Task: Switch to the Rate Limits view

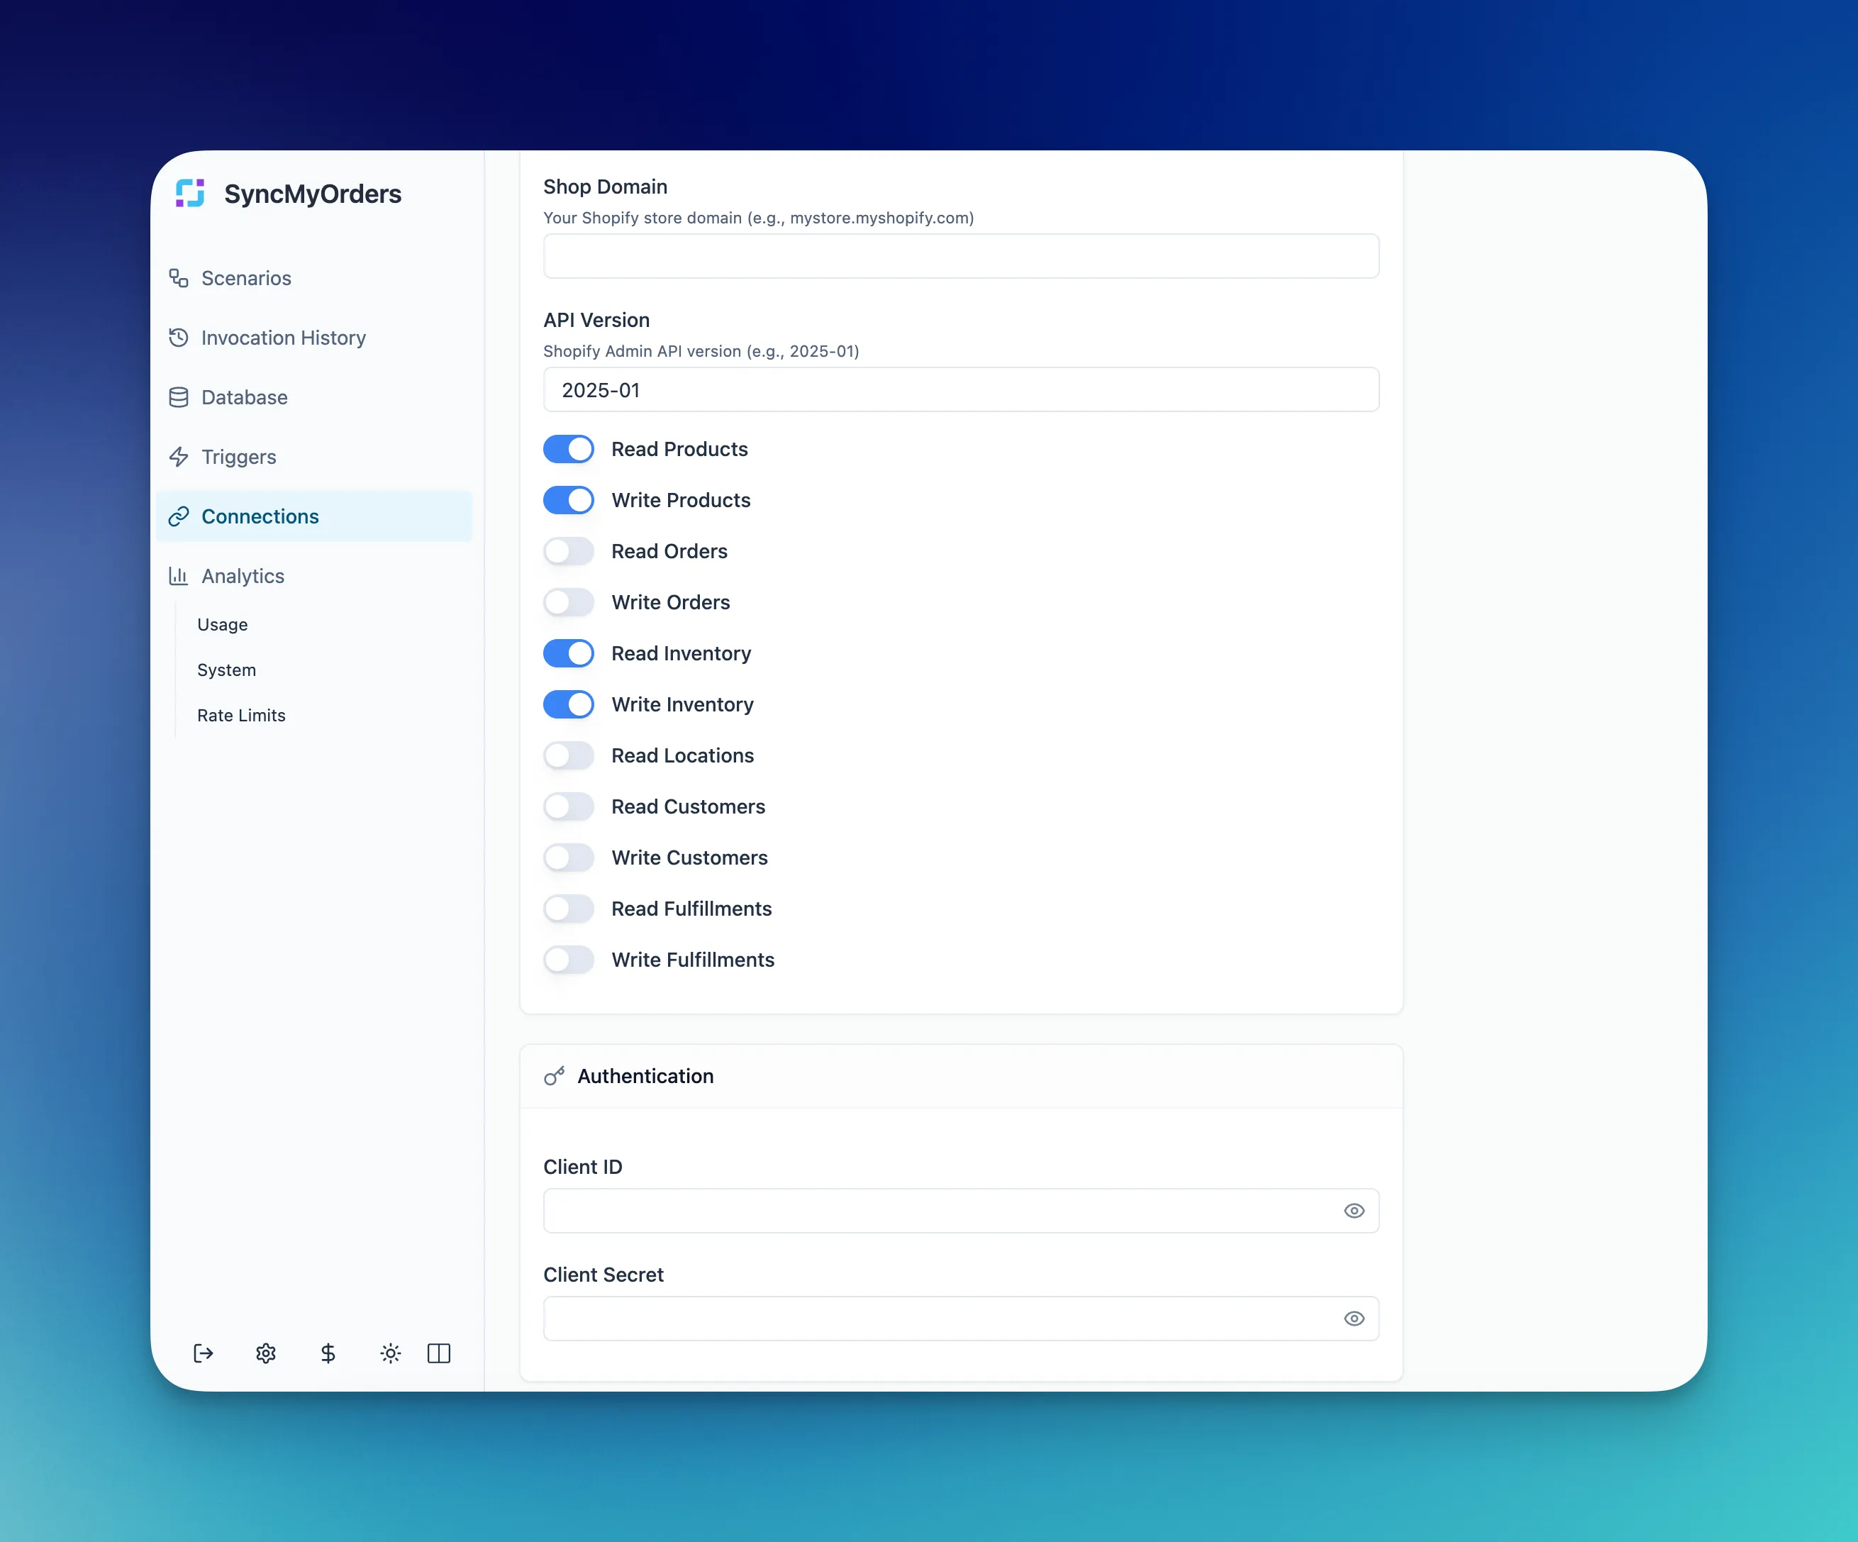Action: 242,715
